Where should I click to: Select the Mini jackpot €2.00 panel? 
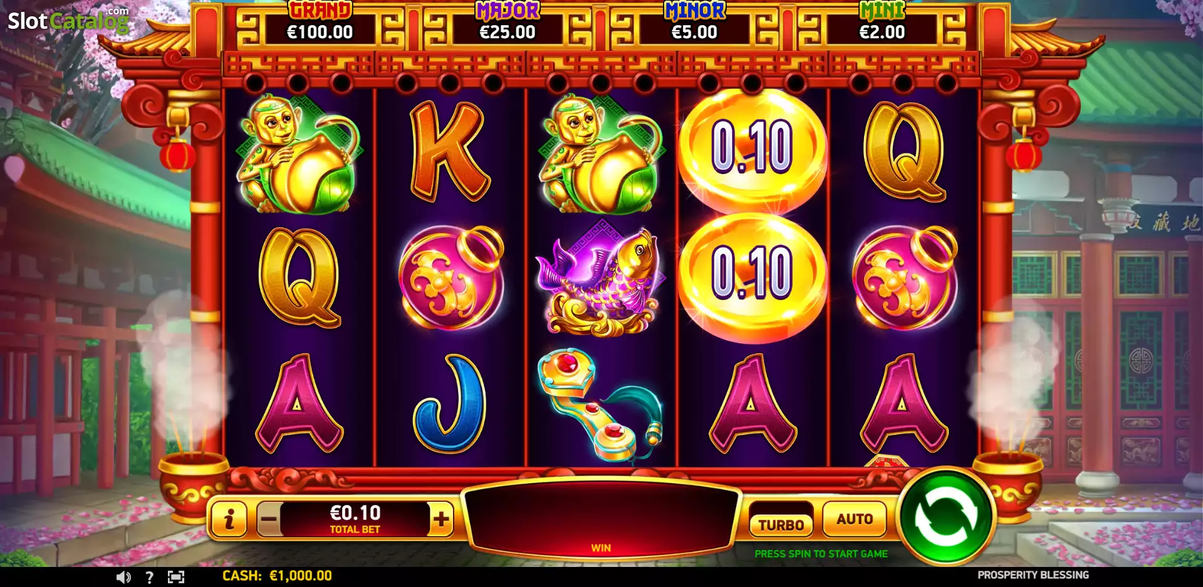(x=882, y=25)
